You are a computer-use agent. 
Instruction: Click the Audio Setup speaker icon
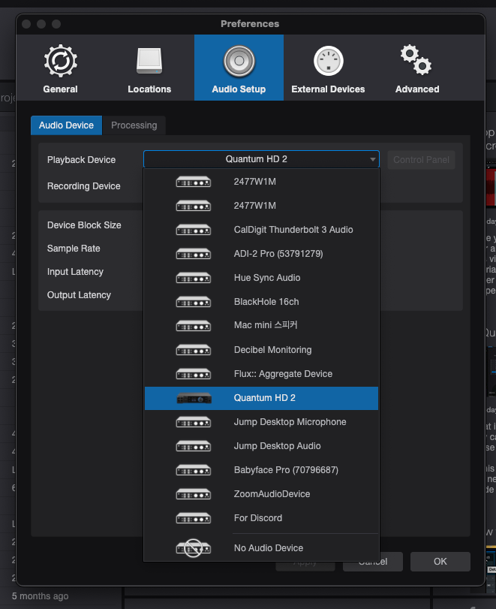coord(239,61)
